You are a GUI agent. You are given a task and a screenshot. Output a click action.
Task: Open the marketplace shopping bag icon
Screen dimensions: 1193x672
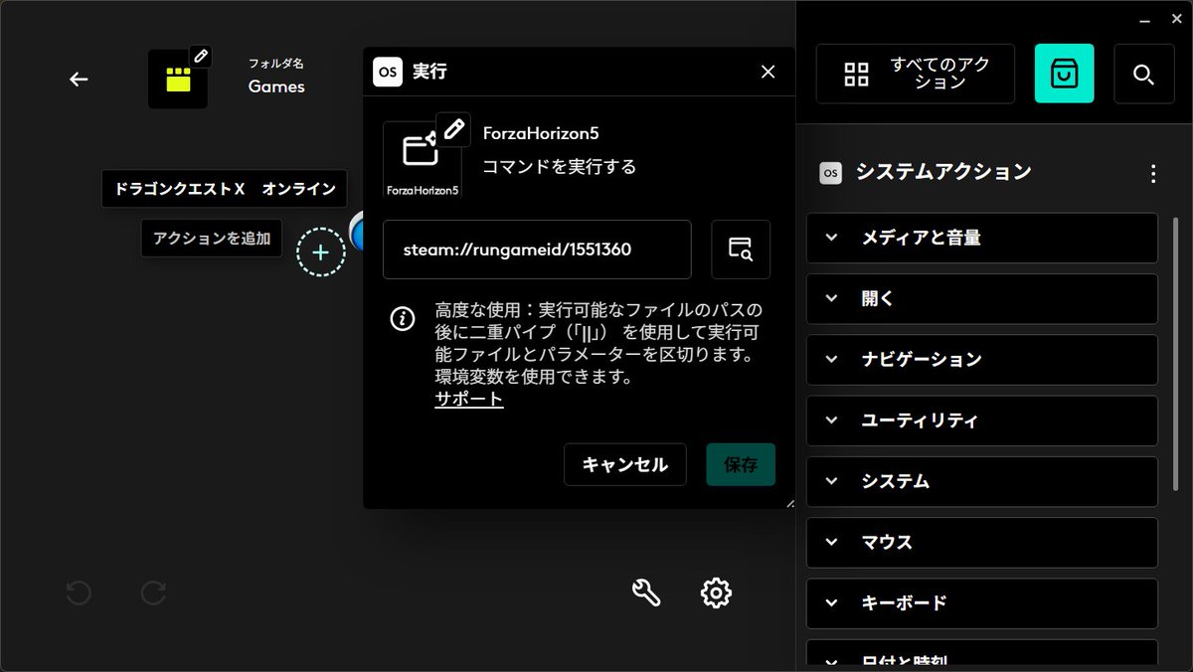tap(1064, 74)
